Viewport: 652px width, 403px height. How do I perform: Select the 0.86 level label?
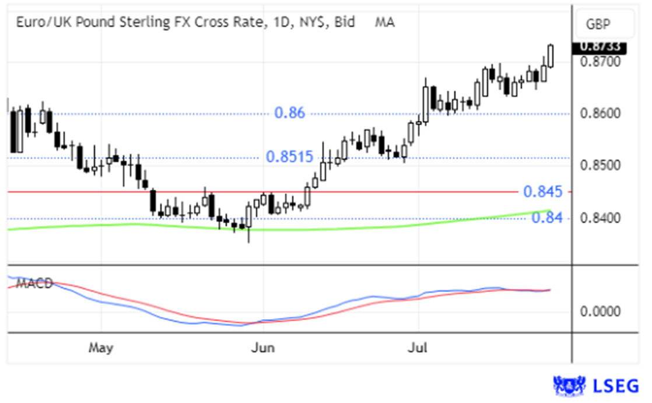[290, 113]
